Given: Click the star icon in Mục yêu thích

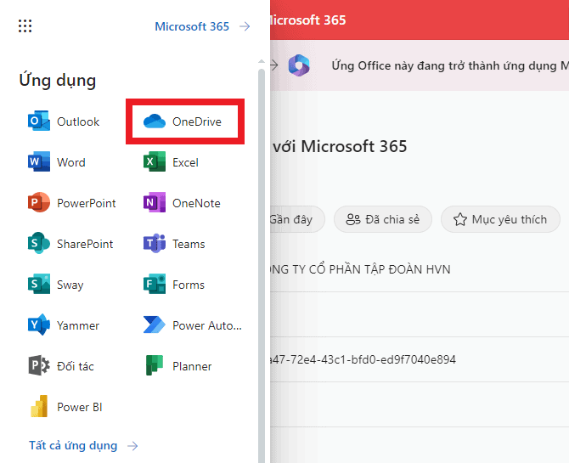Looking at the screenshot, I should 459,219.
